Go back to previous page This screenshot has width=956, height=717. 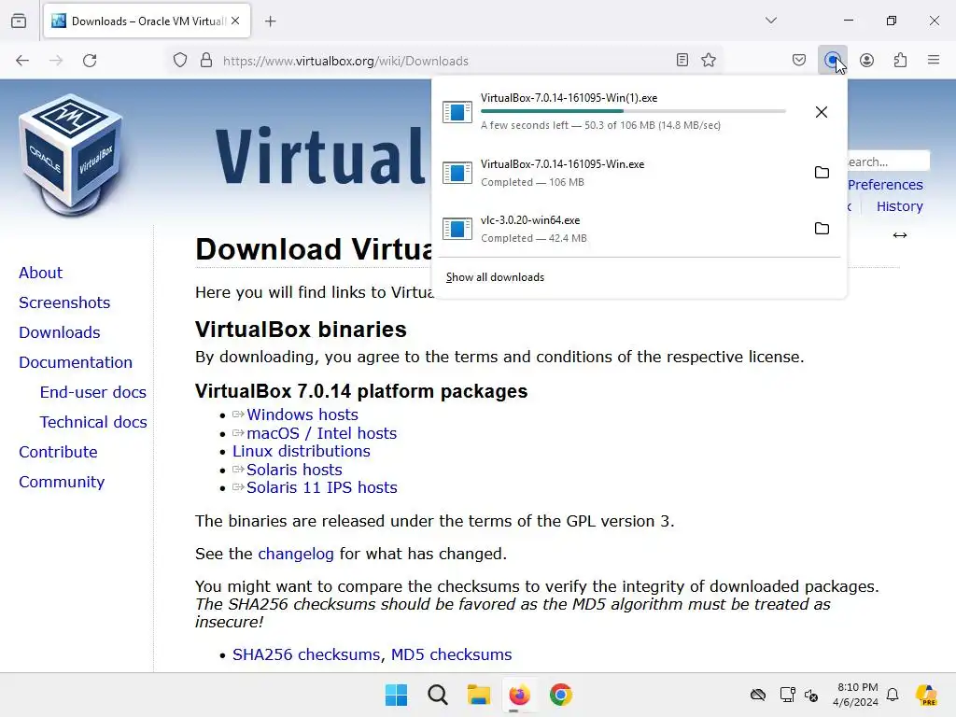22,61
